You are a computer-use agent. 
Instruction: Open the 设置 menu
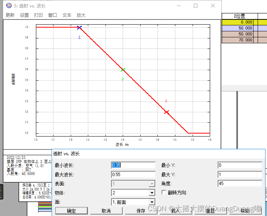[x=24, y=15]
